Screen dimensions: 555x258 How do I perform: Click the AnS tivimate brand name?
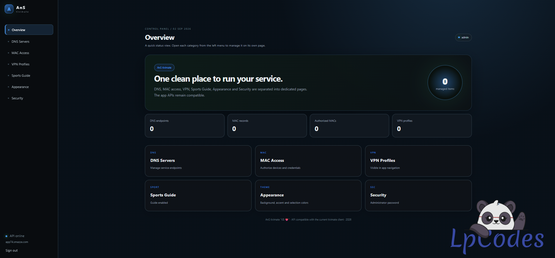pos(22,9)
